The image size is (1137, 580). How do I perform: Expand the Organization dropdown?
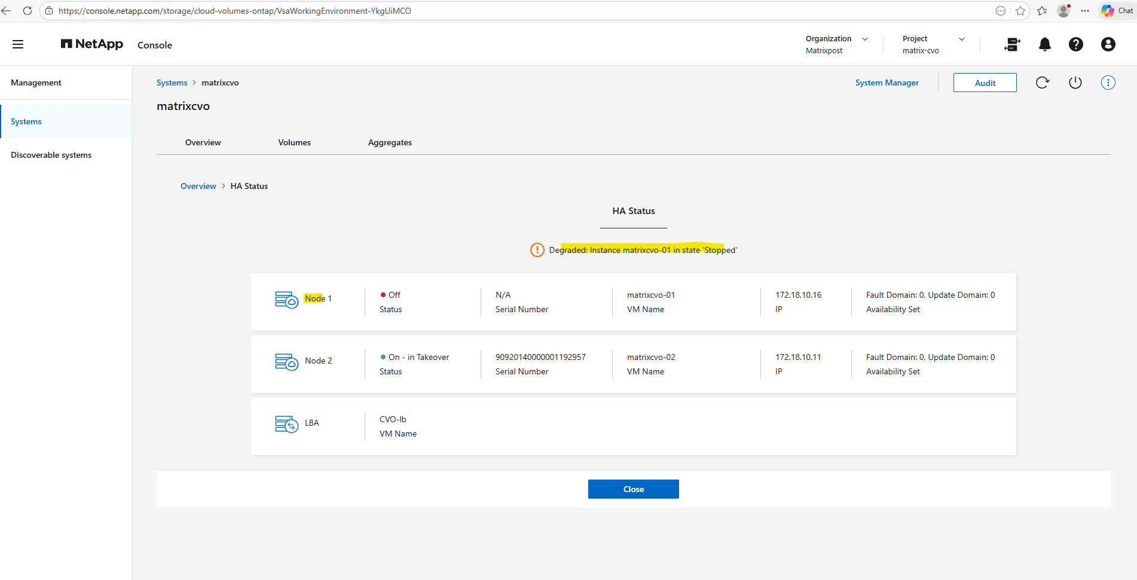pyautogui.click(x=864, y=39)
